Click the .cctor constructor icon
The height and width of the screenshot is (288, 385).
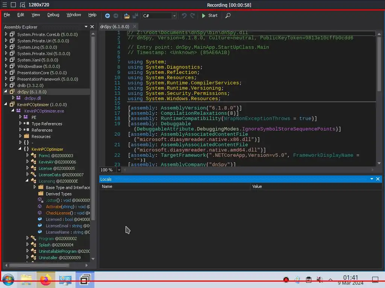(40, 200)
